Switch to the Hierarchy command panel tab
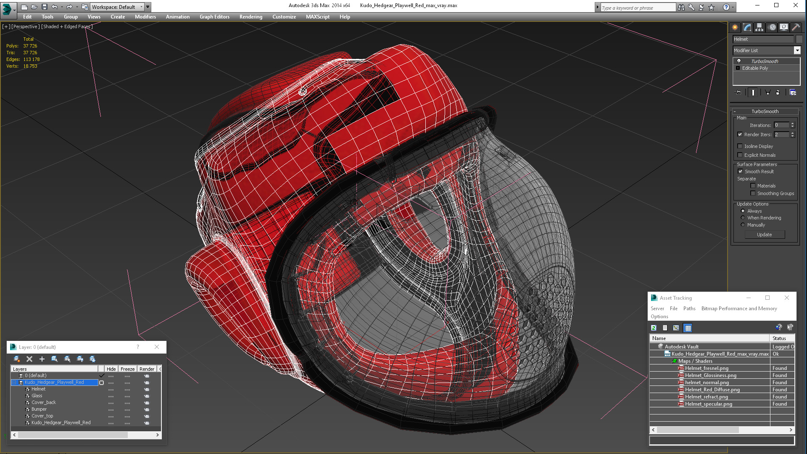The height and width of the screenshot is (454, 807). [760, 27]
